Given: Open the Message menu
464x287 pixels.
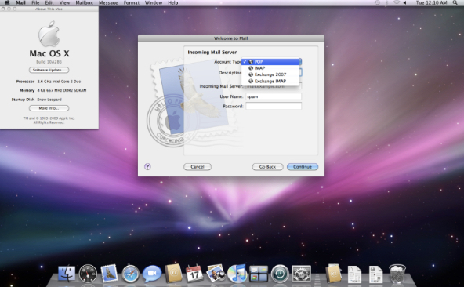Looking at the screenshot, I should click(x=108, y=2).
